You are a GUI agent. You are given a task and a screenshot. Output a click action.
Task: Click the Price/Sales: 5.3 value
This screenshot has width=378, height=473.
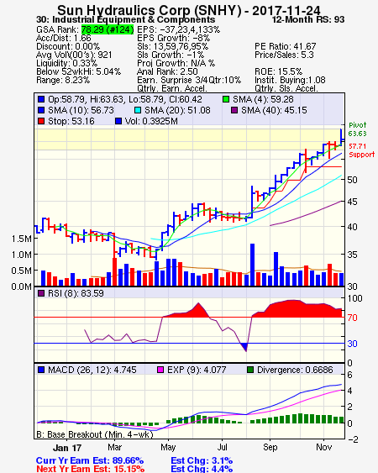tap(284, 55)
